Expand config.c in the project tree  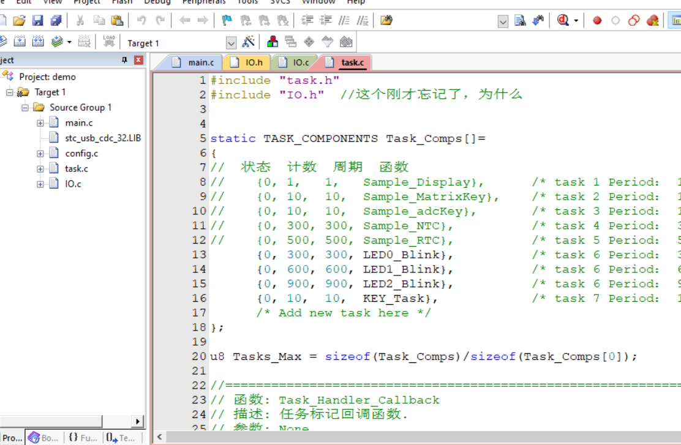[x=40, y=154]
